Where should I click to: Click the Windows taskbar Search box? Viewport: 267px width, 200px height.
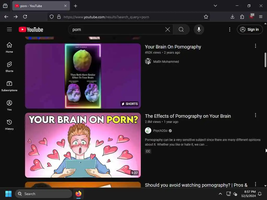[44, 194]
